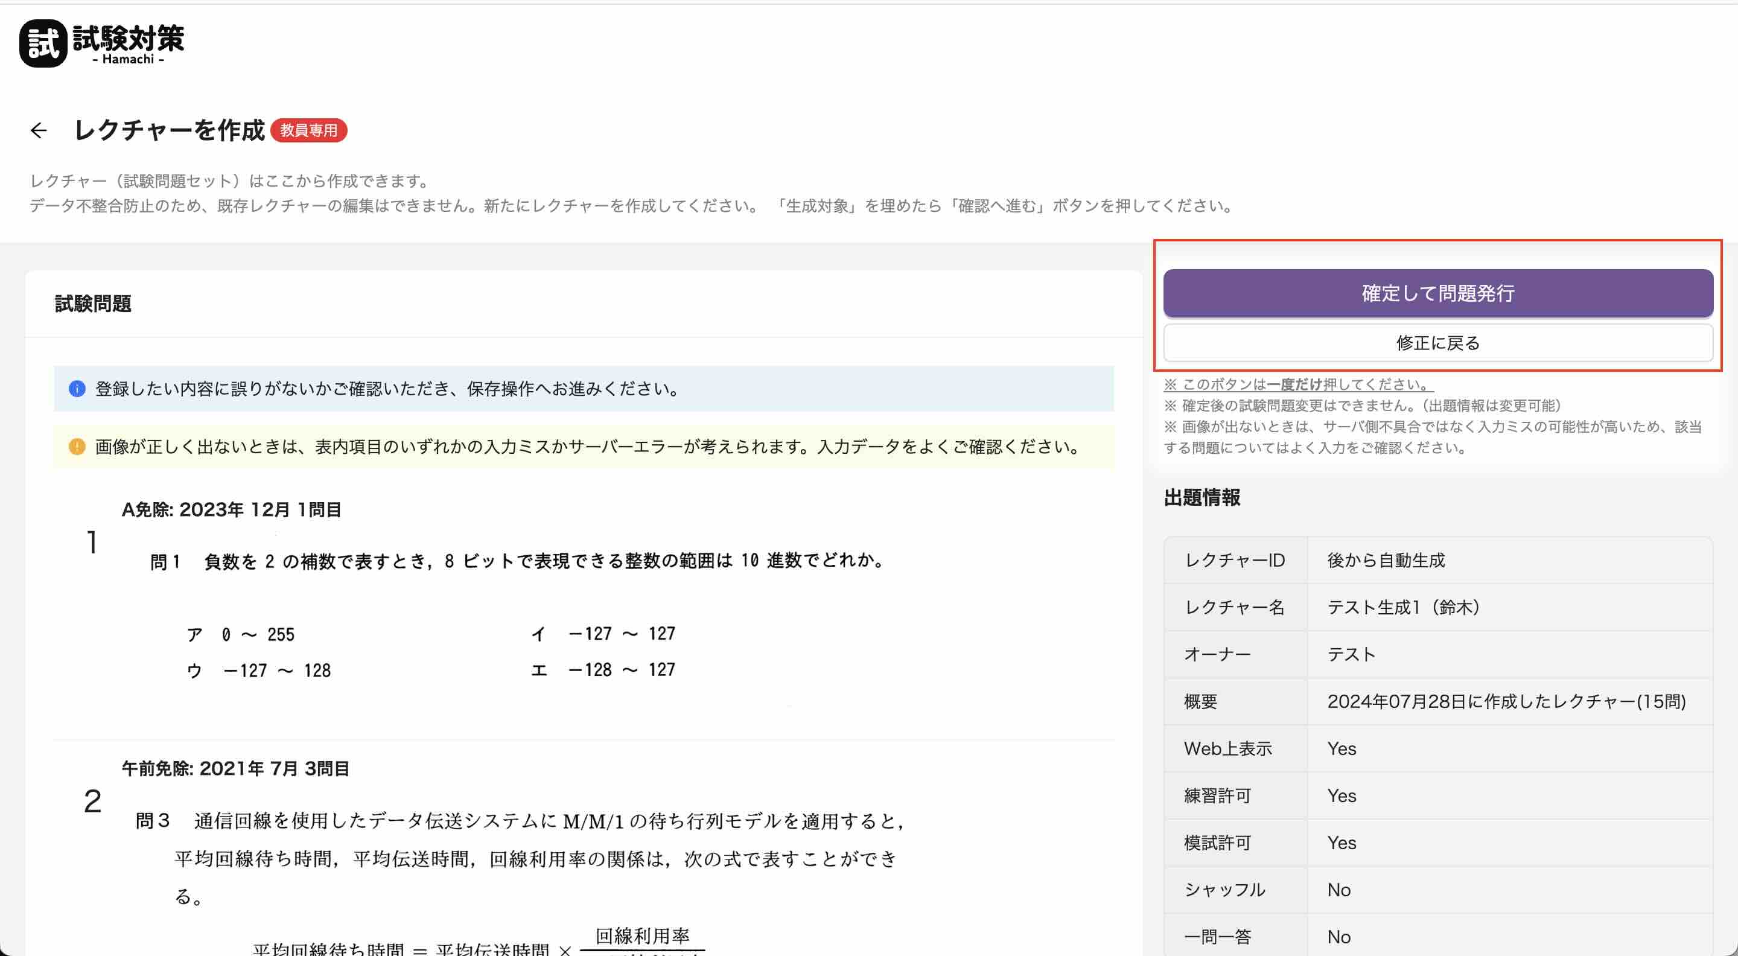Click the orange warning icon in alert
This screenshot has height=956, width=1738.
[x=77, y=447]
